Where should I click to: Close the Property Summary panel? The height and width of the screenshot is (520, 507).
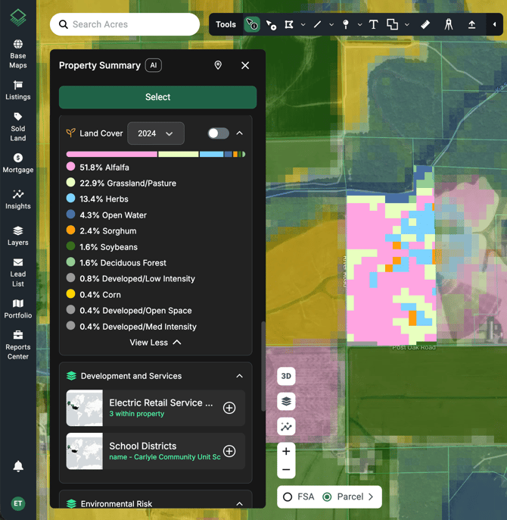[245, 65]
